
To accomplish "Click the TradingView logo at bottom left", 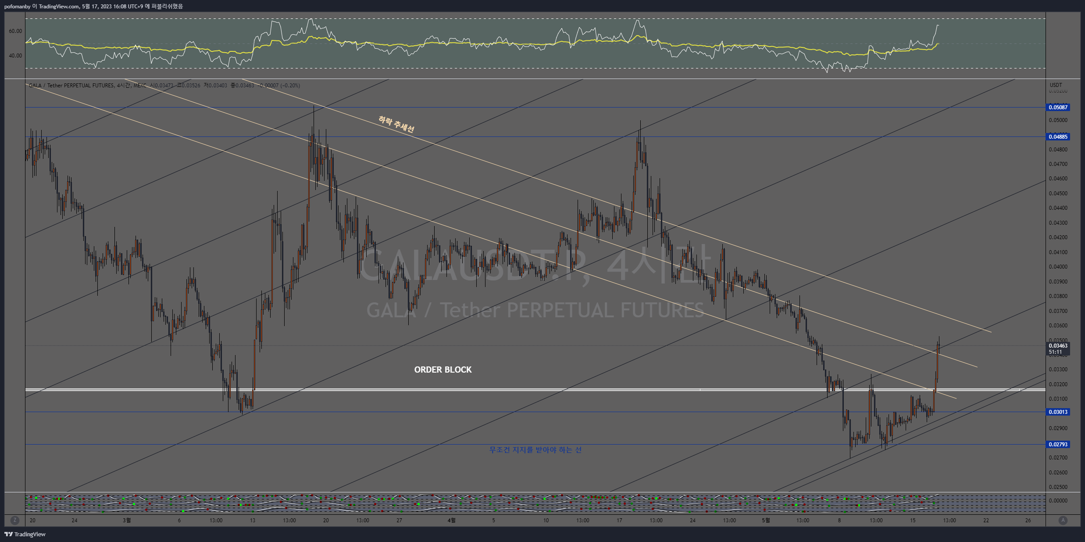I will pos(25,534).
